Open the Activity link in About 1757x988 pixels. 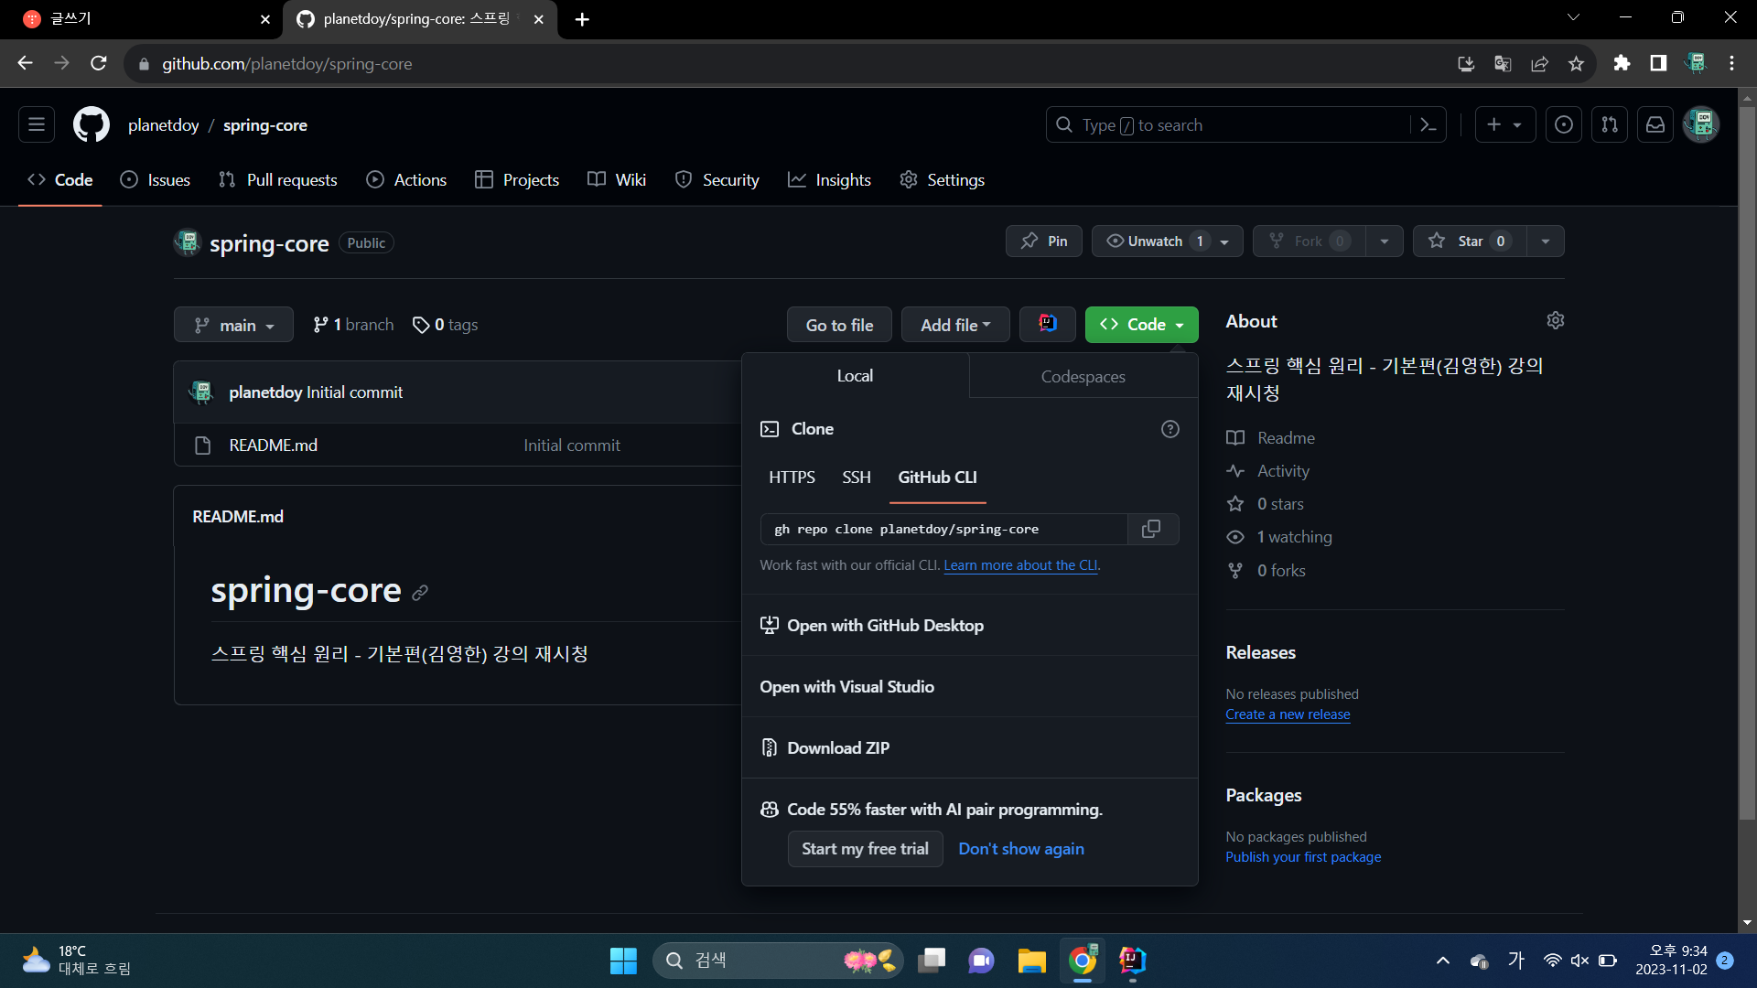[1268, 471]
